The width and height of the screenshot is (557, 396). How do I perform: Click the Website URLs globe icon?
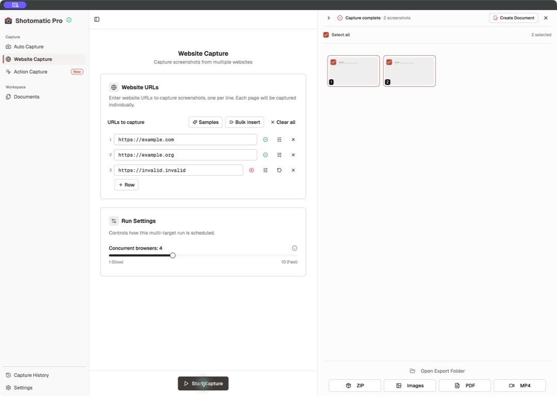tap(113, 87)
